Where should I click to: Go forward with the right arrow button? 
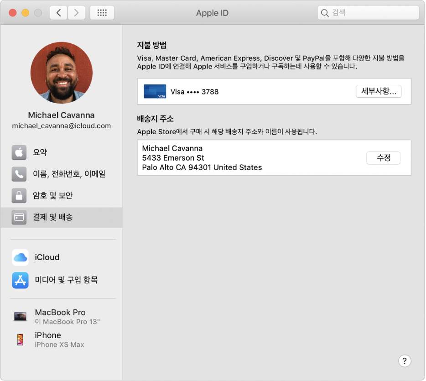(x=76, y=13)
